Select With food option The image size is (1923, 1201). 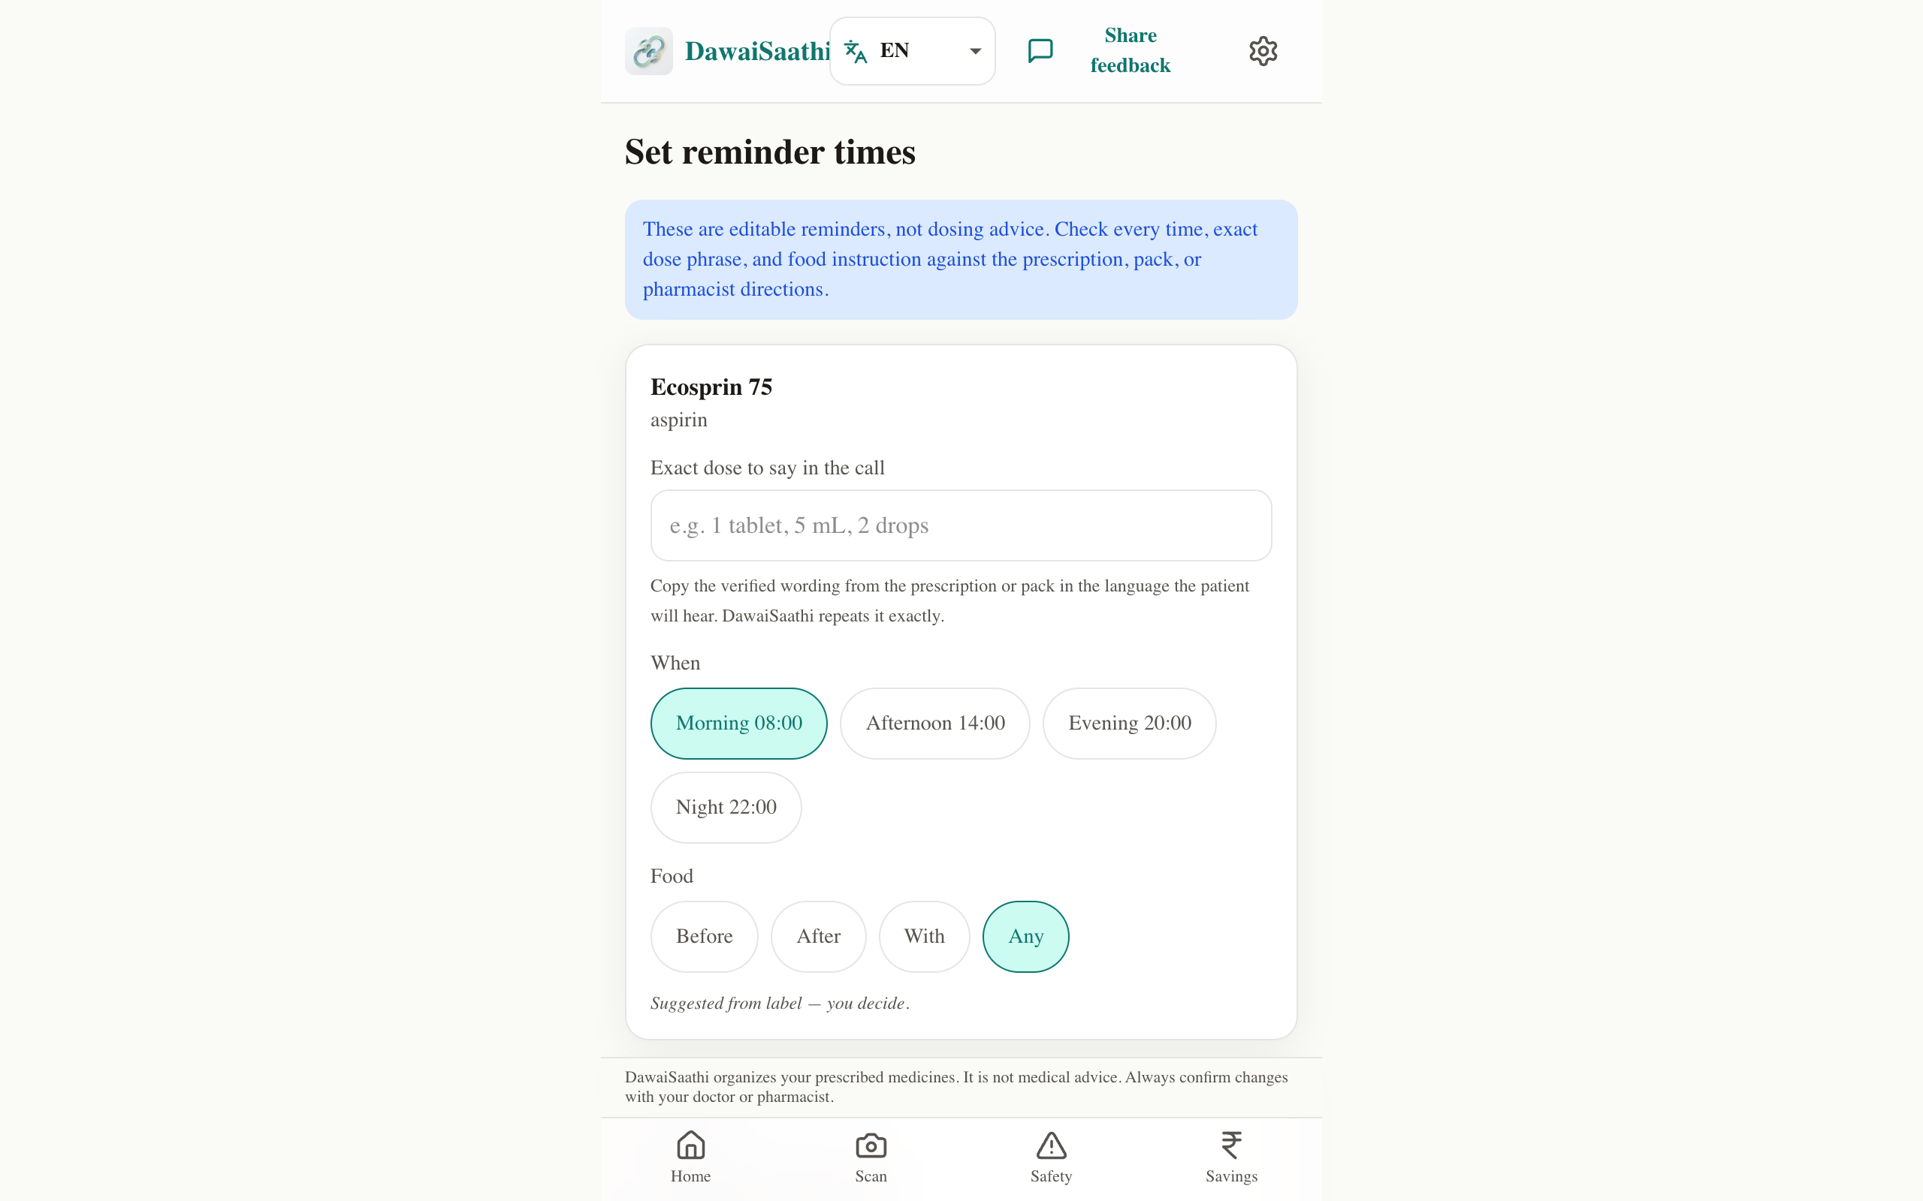coord(924,937)
